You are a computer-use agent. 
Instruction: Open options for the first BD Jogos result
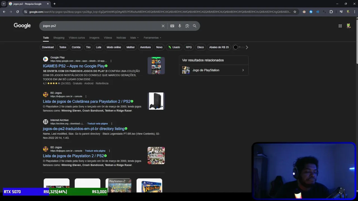tap(86, 96)
